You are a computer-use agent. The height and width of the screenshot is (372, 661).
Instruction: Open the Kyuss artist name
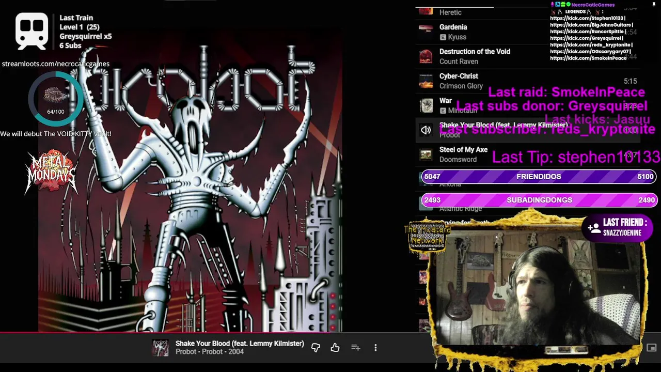point(457,37)
